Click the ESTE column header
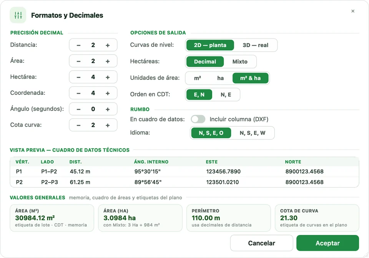369x258 pixels. [x=211, y=162]
